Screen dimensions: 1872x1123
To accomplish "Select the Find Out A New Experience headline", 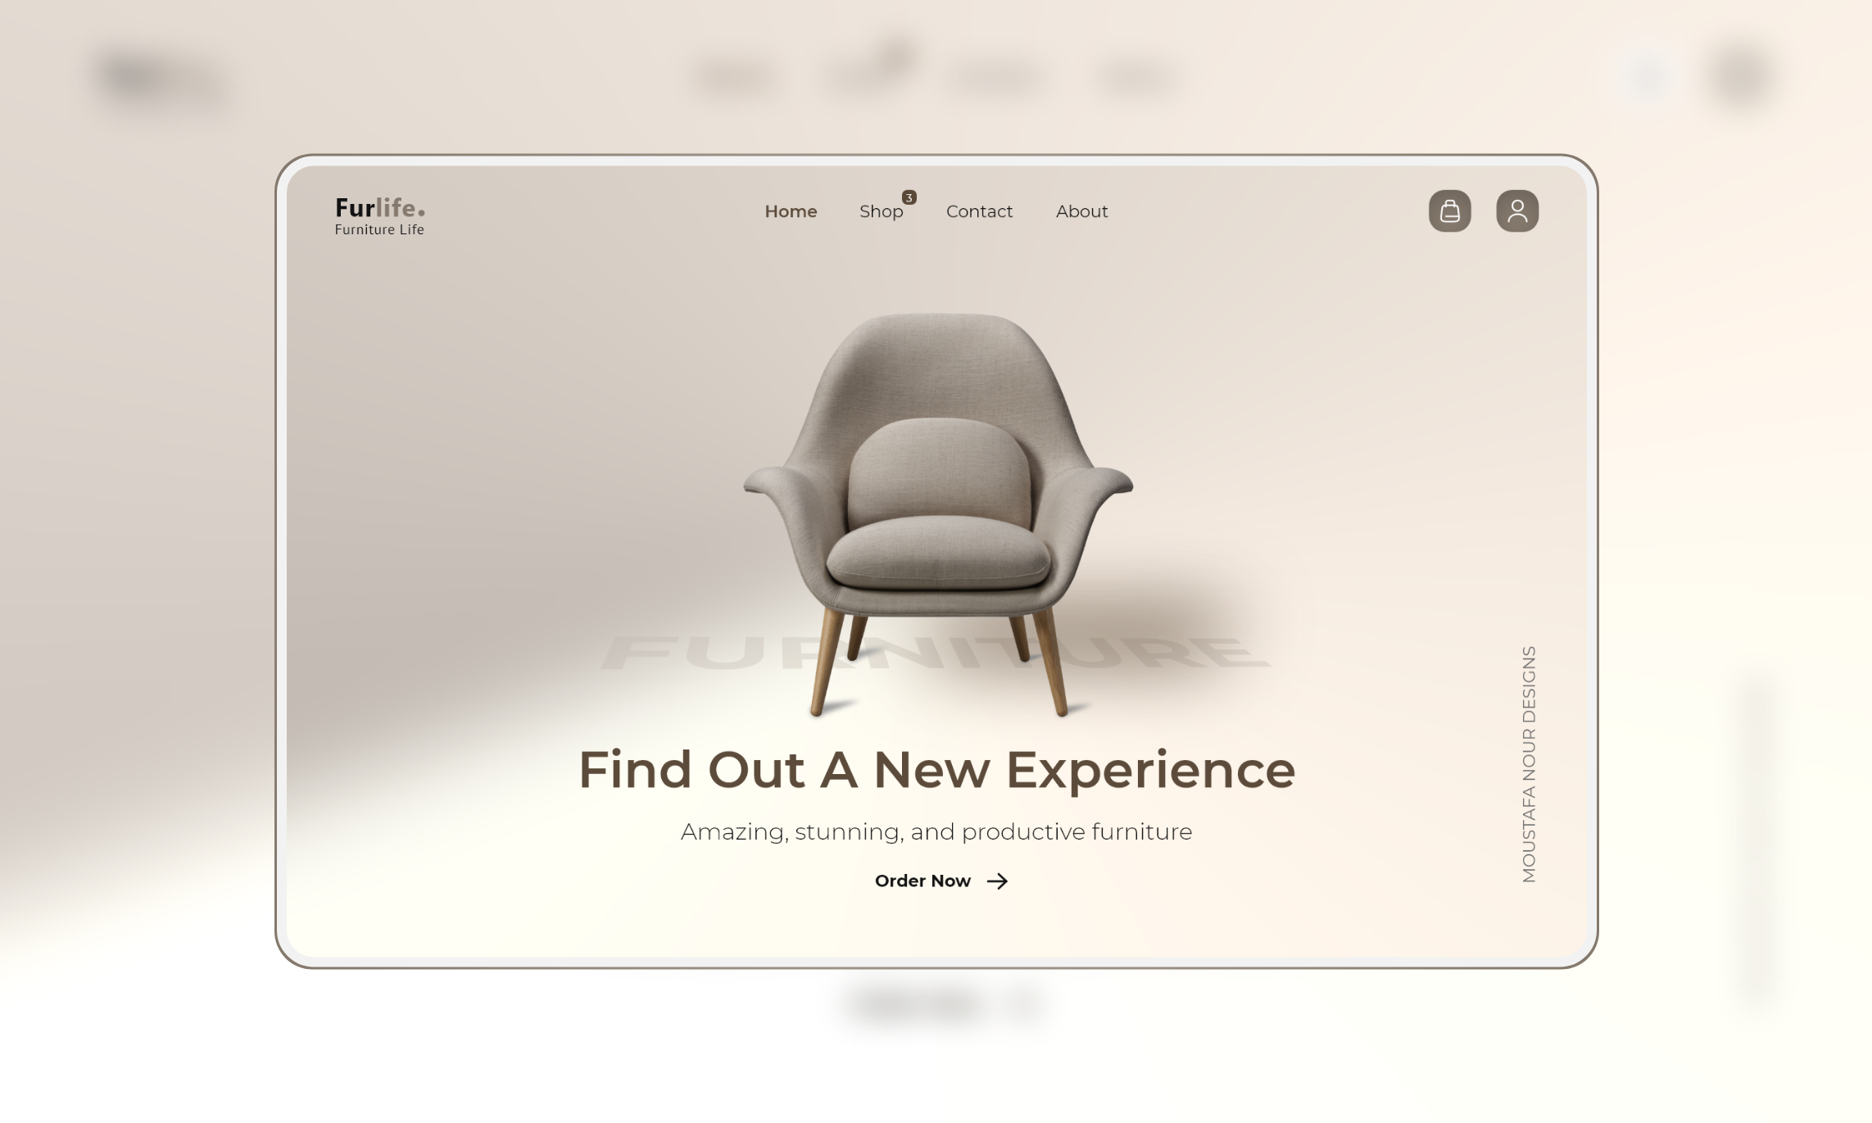I will (936, 770).
